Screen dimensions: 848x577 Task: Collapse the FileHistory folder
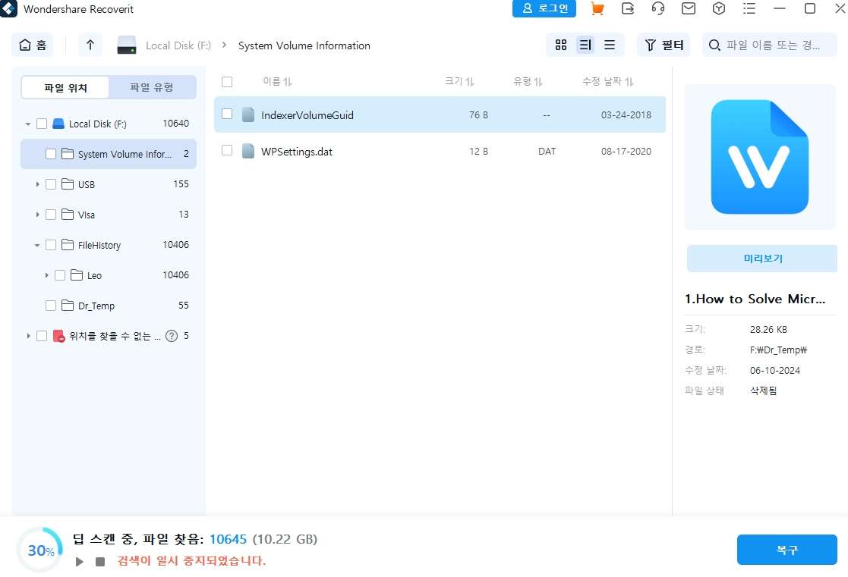(37, 245)
